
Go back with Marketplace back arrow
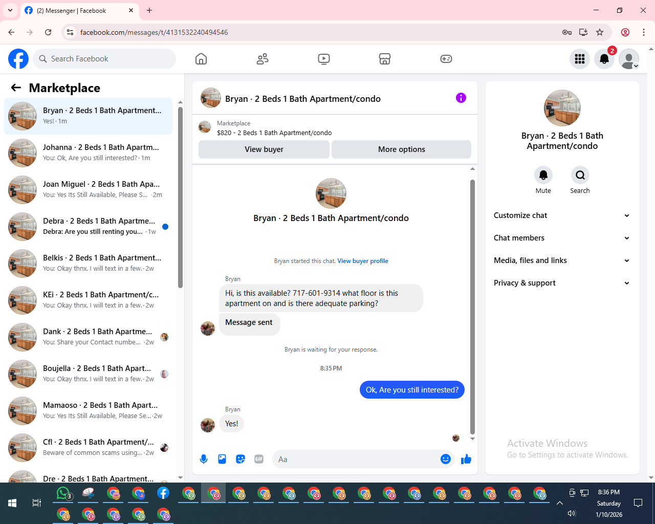tap(16, 88)
